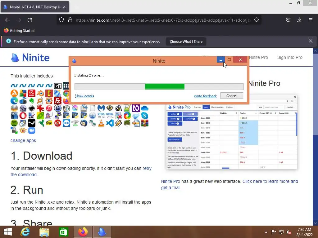Click the OneDrive cloud icon
The width and height of the screenshot is (318, 238).
(145, 108)
